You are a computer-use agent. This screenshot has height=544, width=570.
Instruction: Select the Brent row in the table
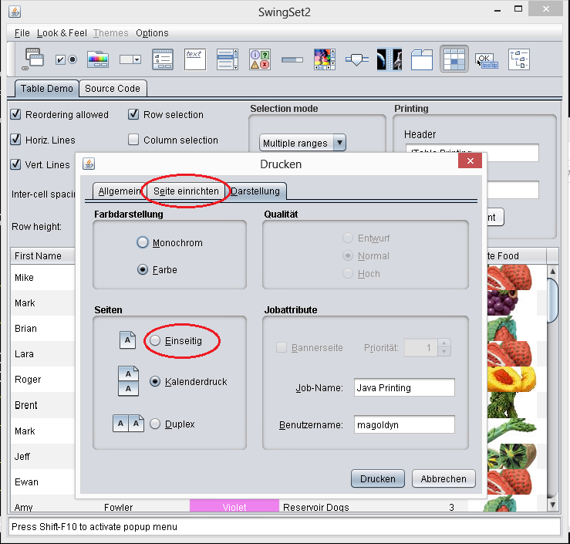[43, 405]
